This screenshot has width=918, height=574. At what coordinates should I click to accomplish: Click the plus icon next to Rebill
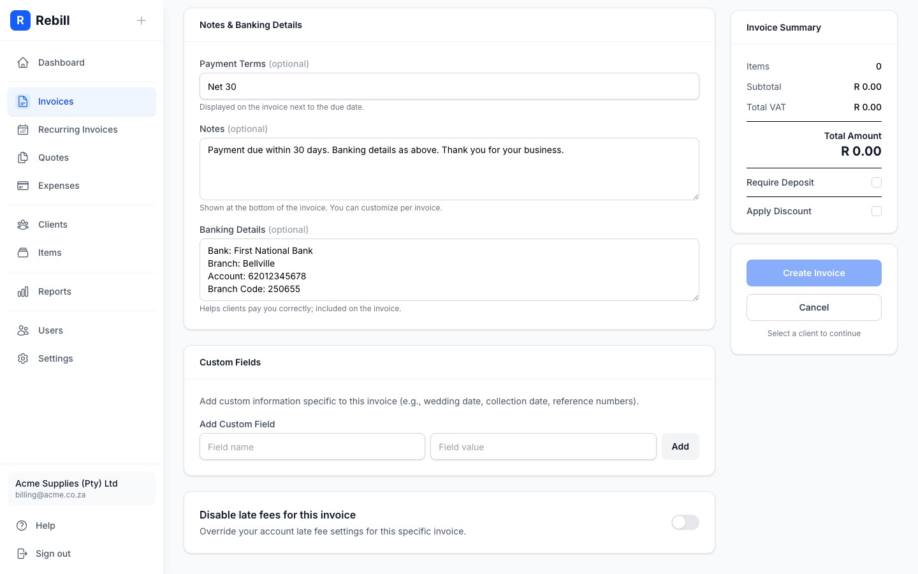click(142, 20)
